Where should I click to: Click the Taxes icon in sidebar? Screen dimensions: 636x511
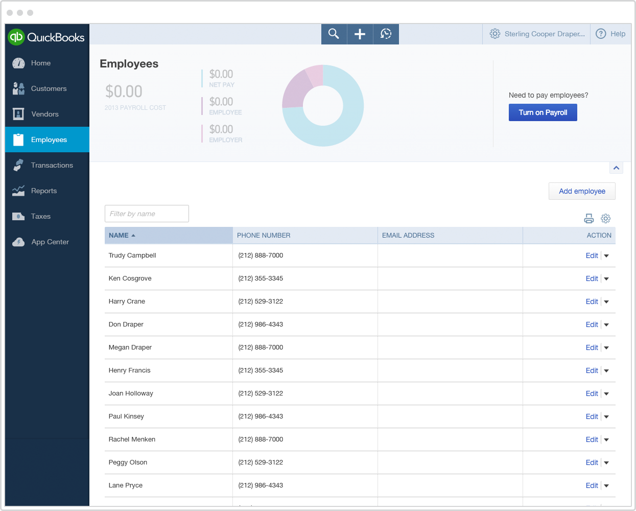[18, 216]
